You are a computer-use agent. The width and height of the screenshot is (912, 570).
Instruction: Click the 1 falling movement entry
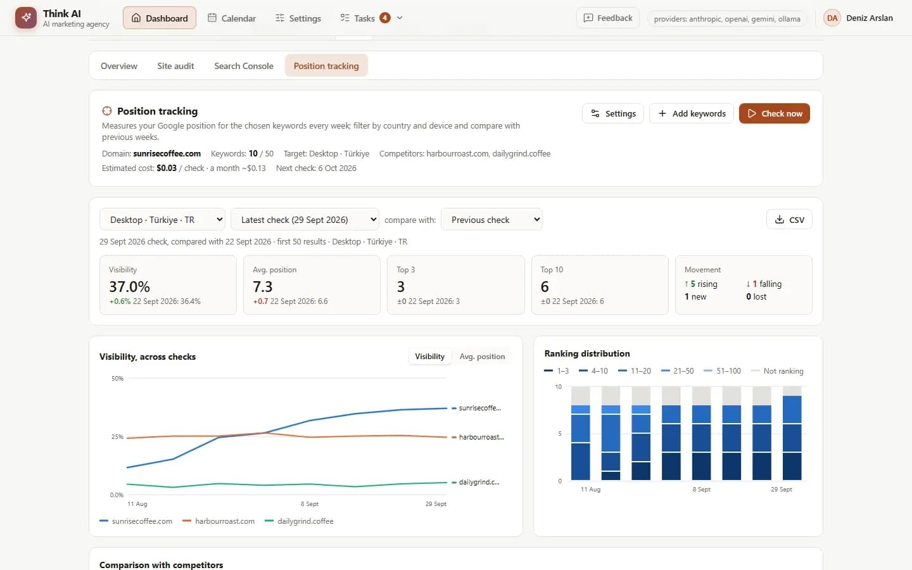(764, 284)
